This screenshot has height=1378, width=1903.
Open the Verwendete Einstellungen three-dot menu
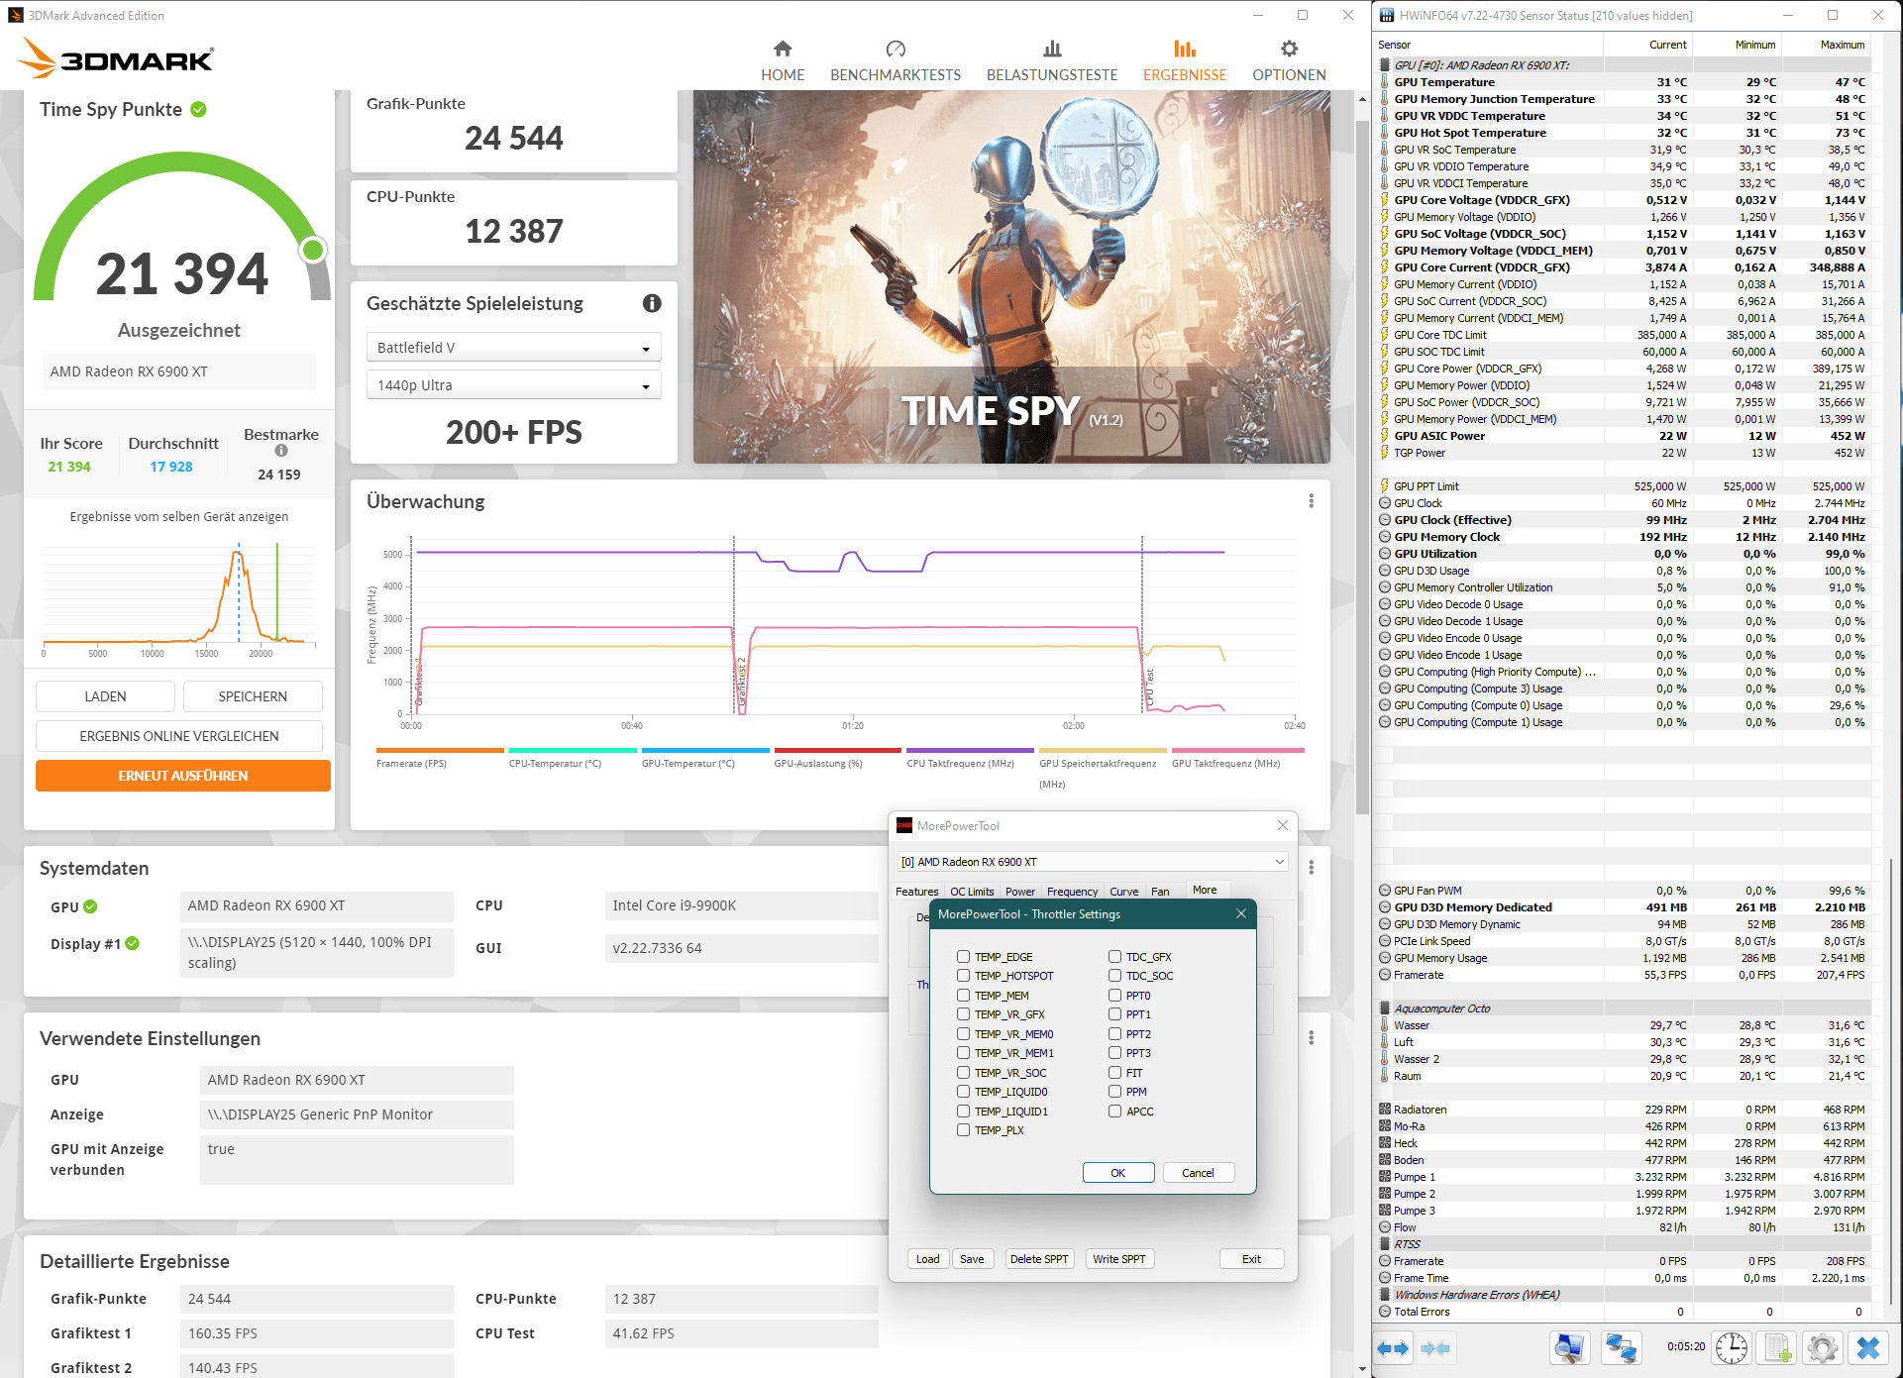pyautogui.click(x=1311, y=1037)
